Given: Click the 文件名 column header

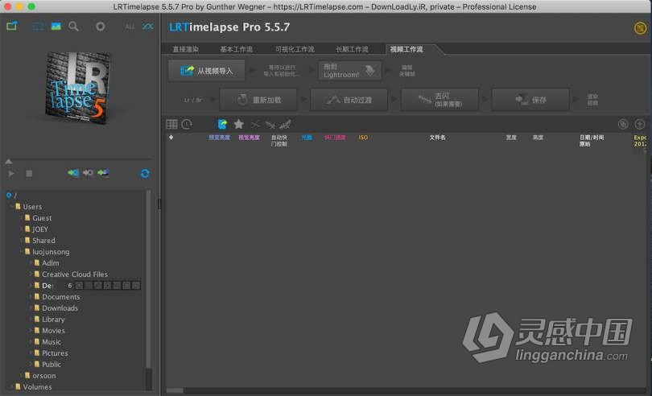Looking at the screenshot, I should [437, 138].
